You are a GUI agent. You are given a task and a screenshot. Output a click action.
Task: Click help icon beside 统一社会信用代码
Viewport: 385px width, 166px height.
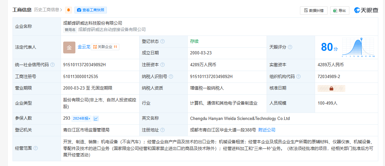[x=53, y=65]
